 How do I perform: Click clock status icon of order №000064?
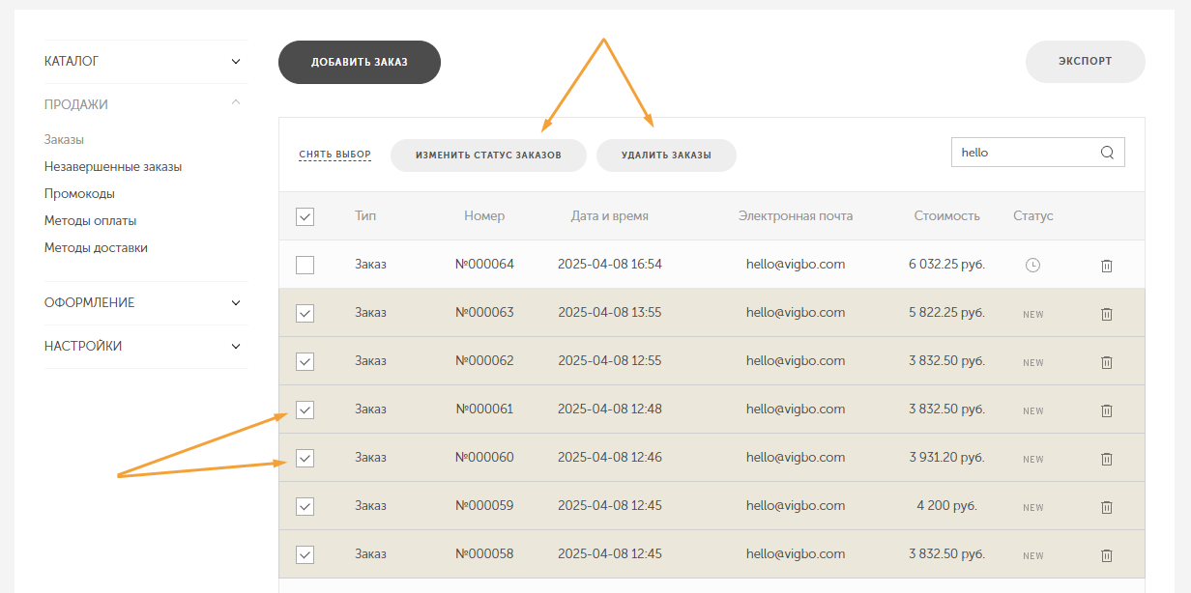(1032, 265)
